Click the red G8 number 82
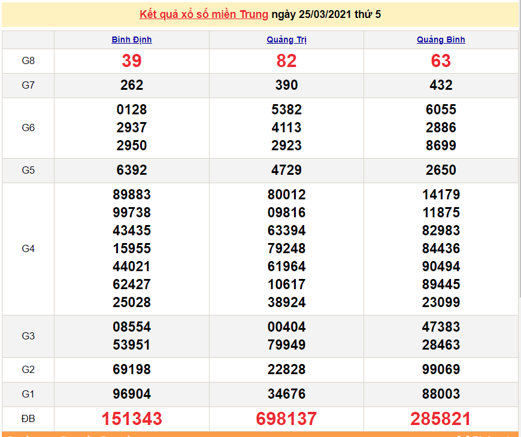This screenshot has width=521, height=437. pos(286,60)
